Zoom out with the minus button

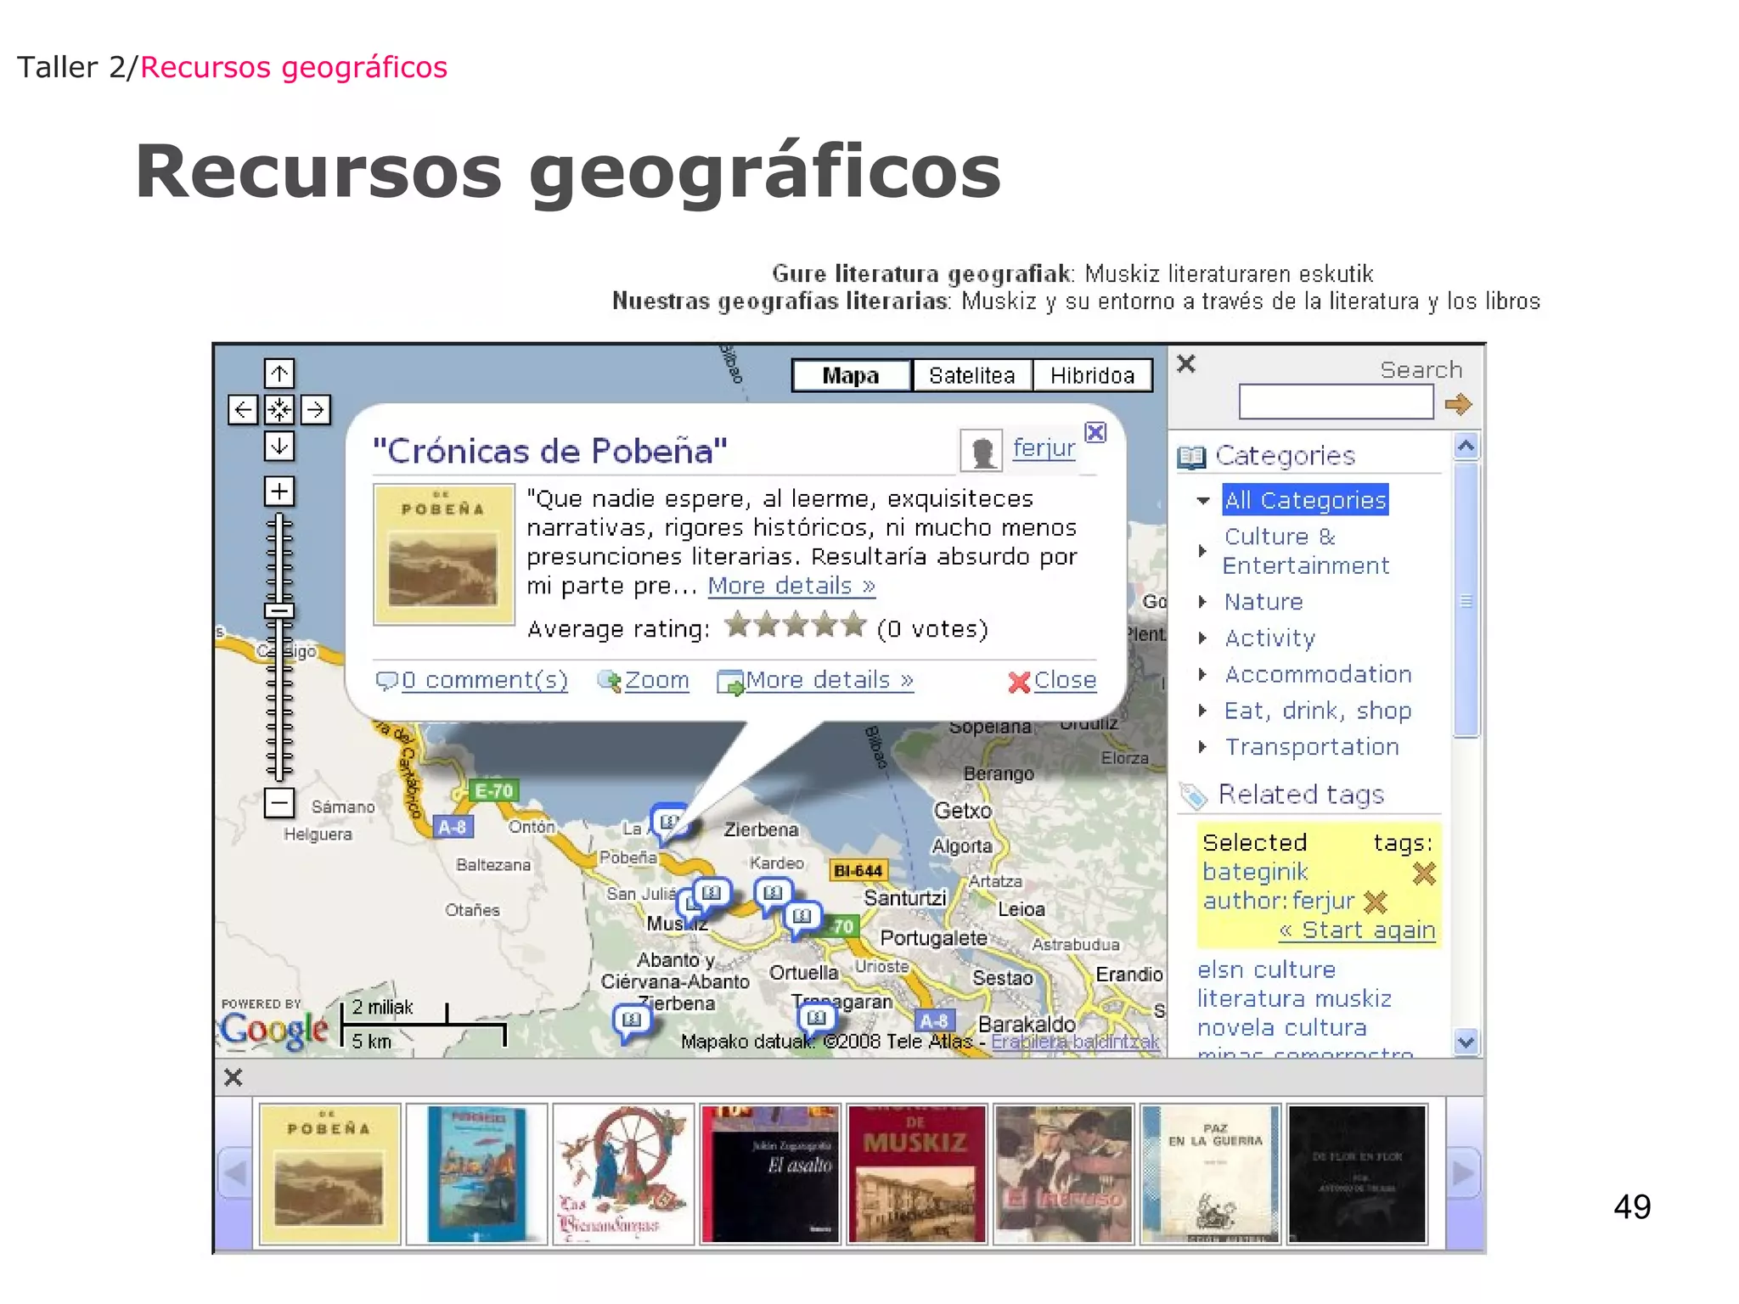279,802
